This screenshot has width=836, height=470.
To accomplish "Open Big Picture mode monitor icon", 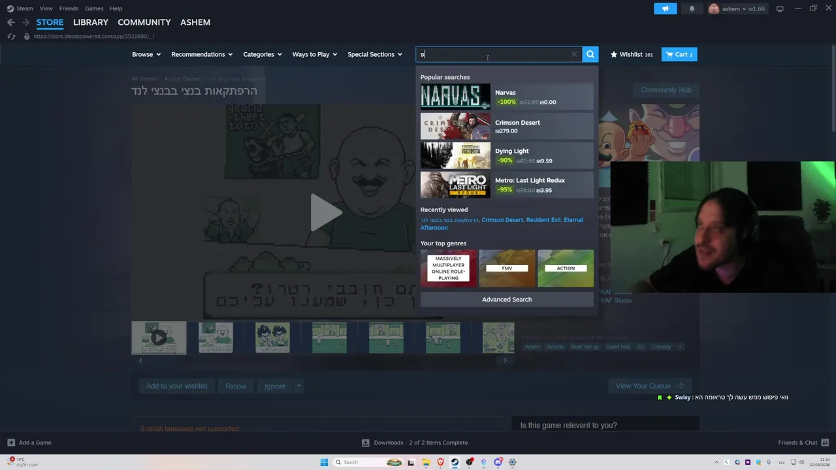I will [780, 8].
